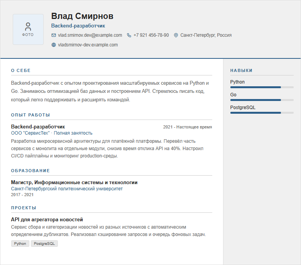Select the Влад Смирнов name heading
Image resolution: width=301 pixels, height=265 pixels.
[x=82, y=16]
